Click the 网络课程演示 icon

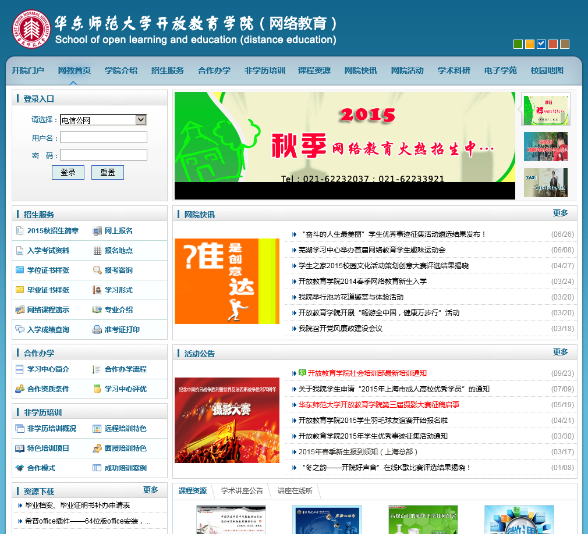[19, 309]
